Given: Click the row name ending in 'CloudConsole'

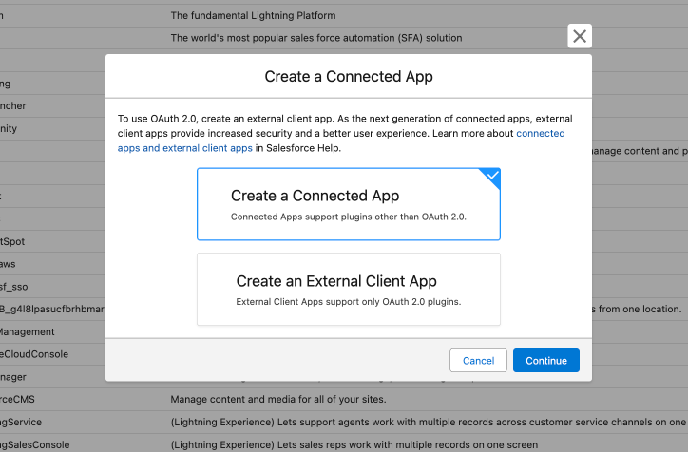Looking at the screenshot, I should click(x=27, y=354).
